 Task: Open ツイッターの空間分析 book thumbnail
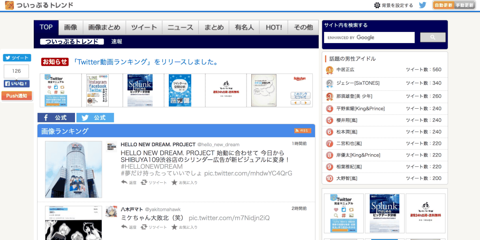coord(180,90)
